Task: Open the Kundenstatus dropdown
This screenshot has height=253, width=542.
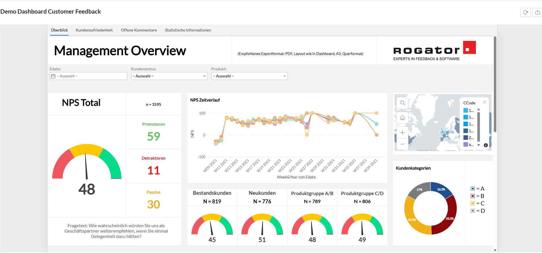Action: point(169,76)
